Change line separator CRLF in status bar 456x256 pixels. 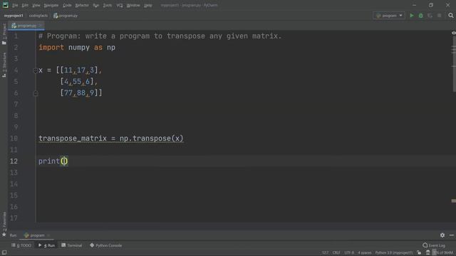336,253
